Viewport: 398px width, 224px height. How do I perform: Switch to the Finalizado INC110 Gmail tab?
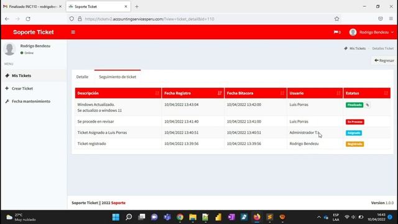point(33,7)
